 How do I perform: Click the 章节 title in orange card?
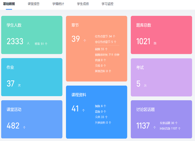click(x=75, y=25)
